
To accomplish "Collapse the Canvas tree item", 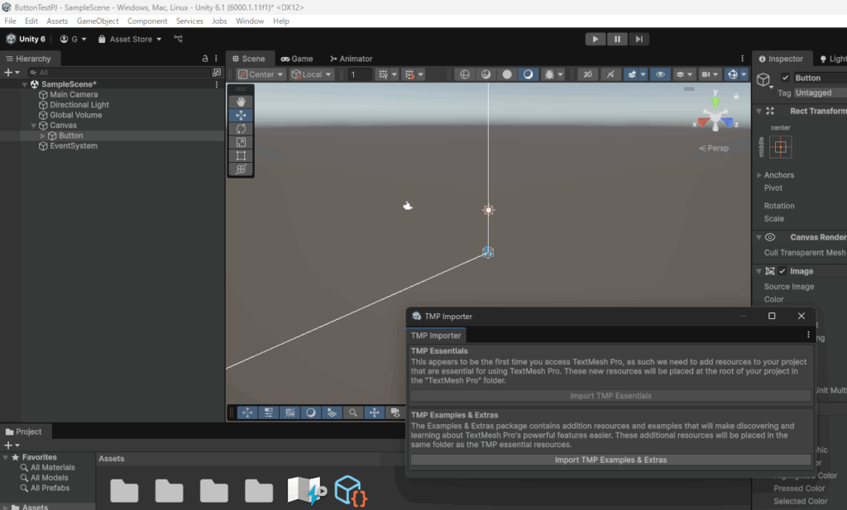I will click(33, 125).
